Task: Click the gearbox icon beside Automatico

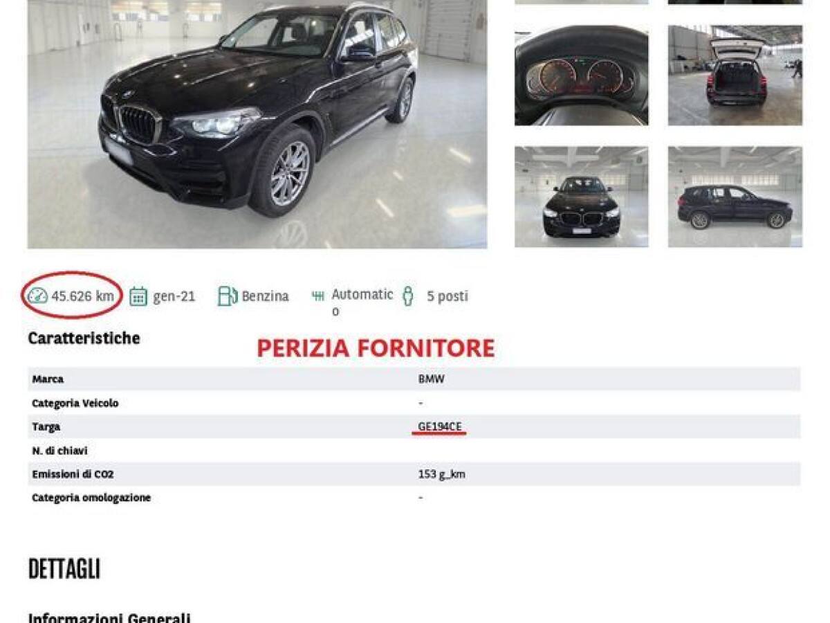Action: (x=318, y=296)
